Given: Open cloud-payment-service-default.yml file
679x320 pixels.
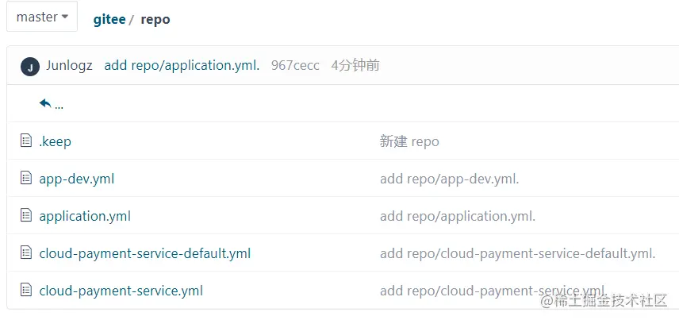Looking at the screenshot, I should pos(145,253).
